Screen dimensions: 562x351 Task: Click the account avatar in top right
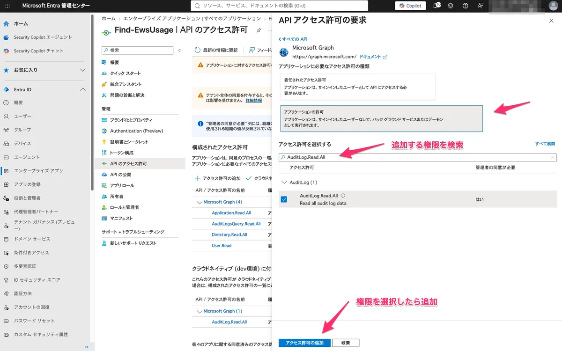553,6
